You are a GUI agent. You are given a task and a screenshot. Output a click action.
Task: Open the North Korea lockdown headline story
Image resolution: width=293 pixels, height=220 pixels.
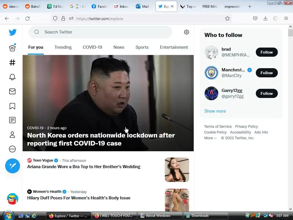(101, 139)
